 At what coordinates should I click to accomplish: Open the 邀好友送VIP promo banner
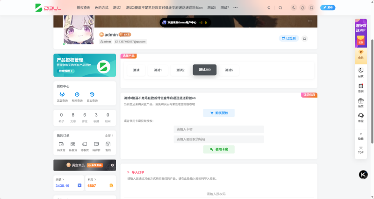pos(360,33)
